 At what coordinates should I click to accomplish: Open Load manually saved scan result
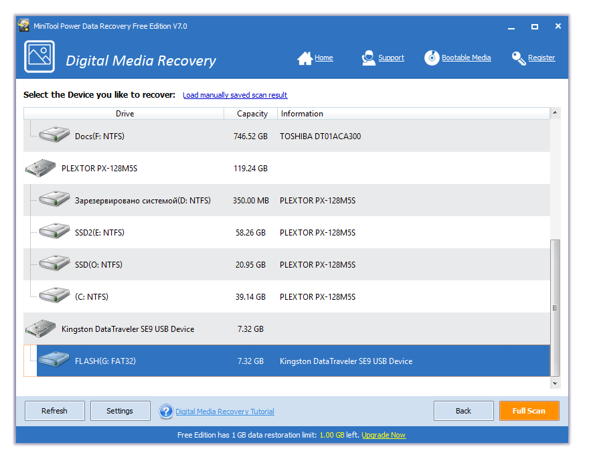(235, 96)
